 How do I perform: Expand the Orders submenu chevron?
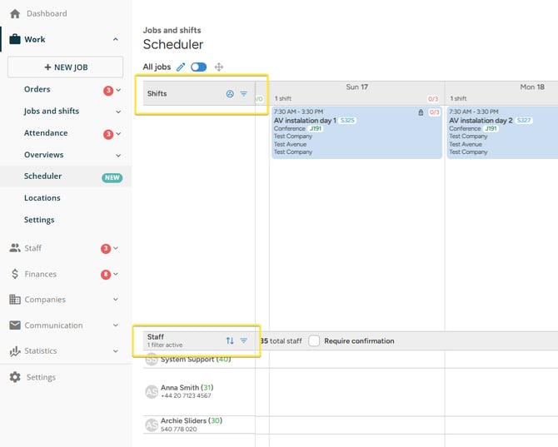point(118,90)
